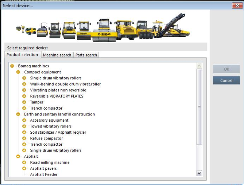Image resolution: width=244 pixels, height=185 pixels.
Task: Expand the Refuse compactor node
Action: [x=24, y=139]
